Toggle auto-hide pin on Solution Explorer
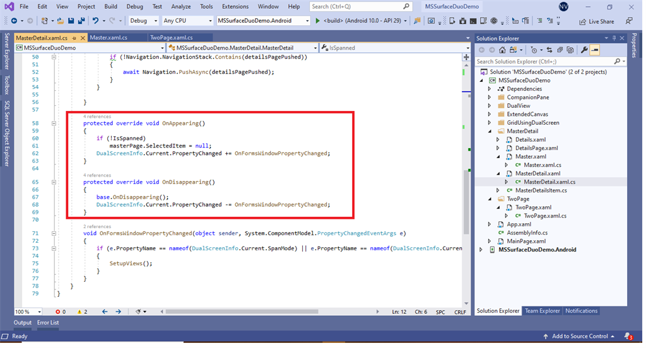 614,38
